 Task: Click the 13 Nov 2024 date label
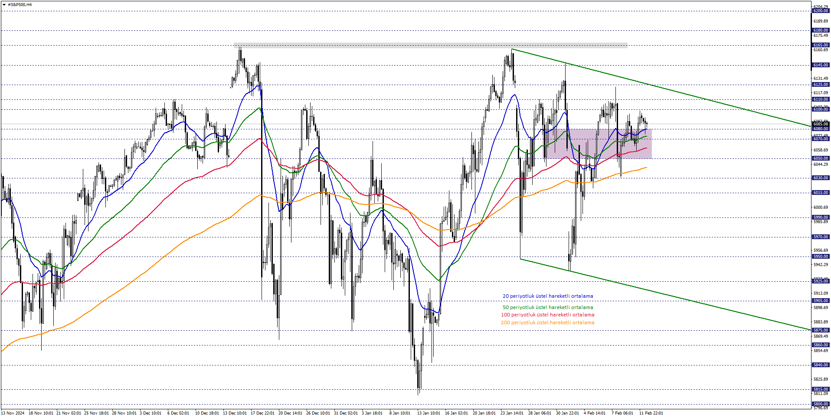pos(13,413)
